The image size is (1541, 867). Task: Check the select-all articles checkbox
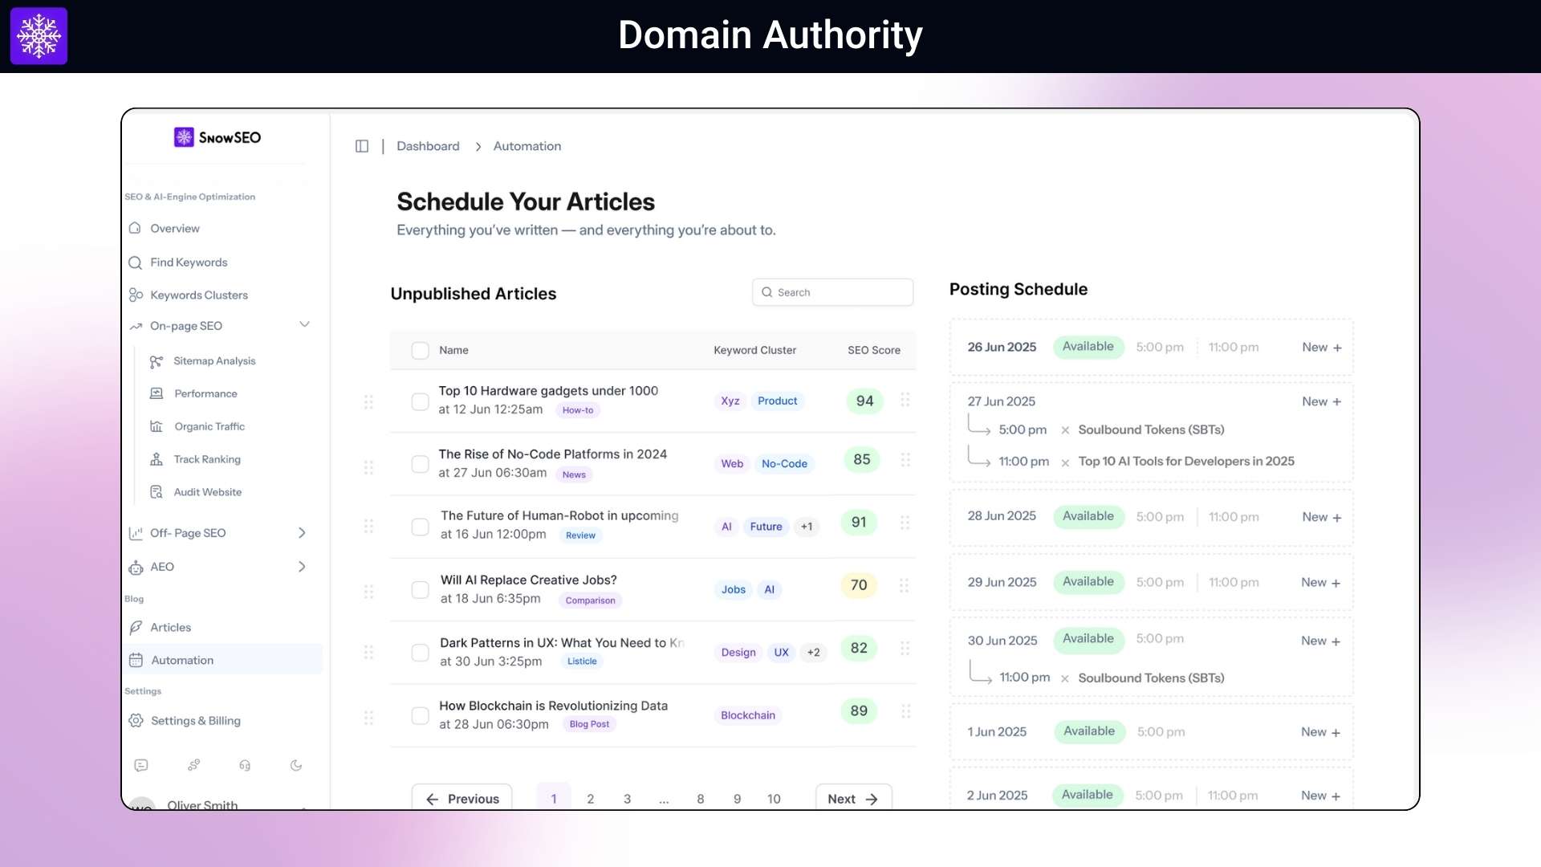click(421, 350)
